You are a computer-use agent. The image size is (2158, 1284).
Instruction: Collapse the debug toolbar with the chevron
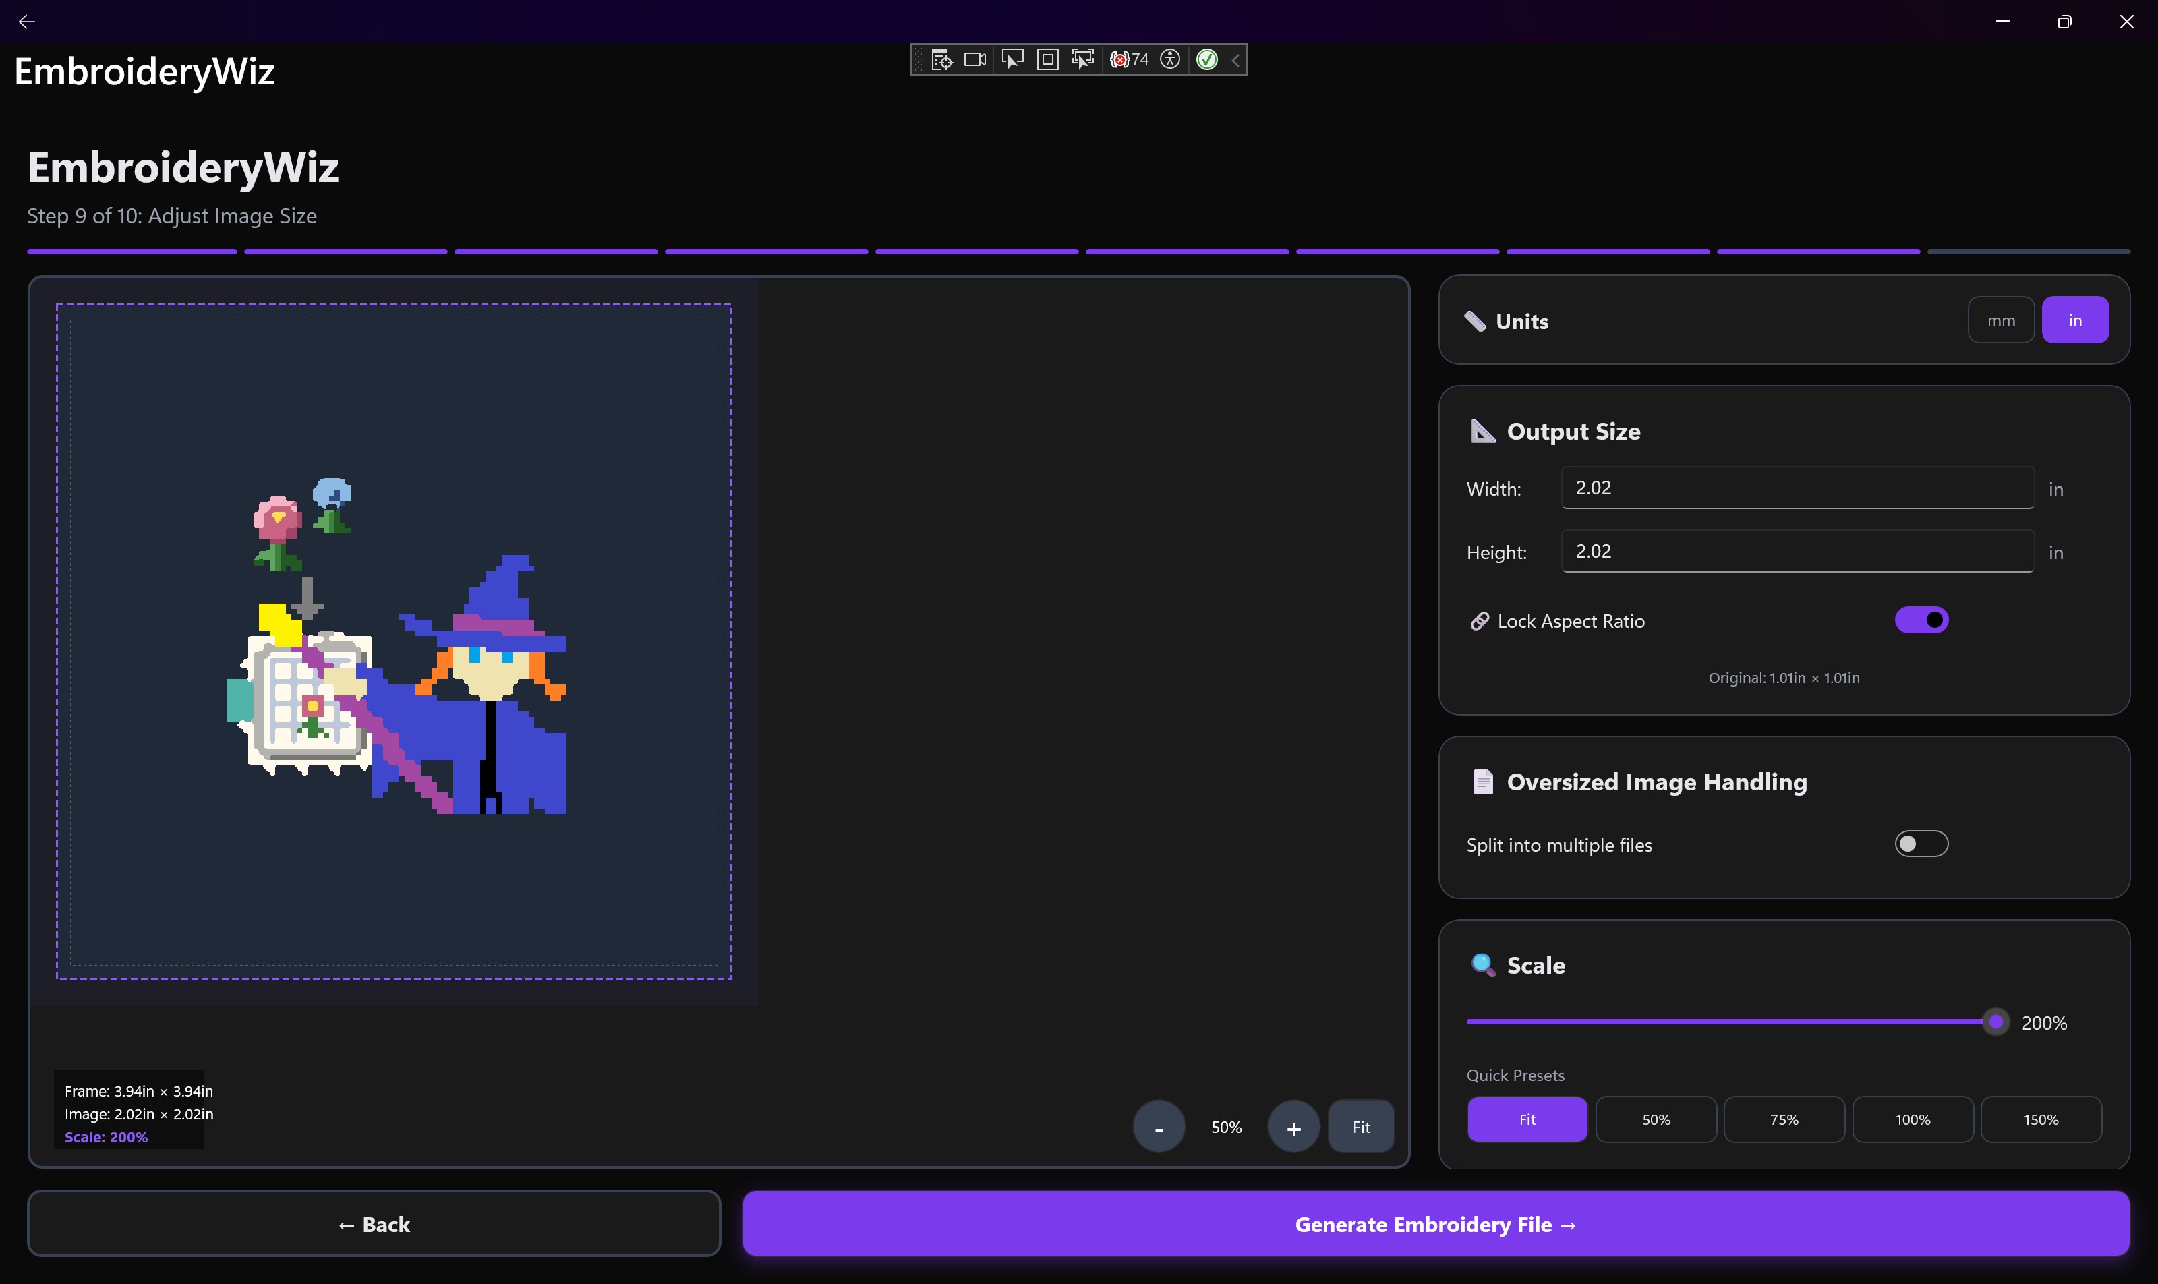pyautogui.click(x=1235, y=60)
